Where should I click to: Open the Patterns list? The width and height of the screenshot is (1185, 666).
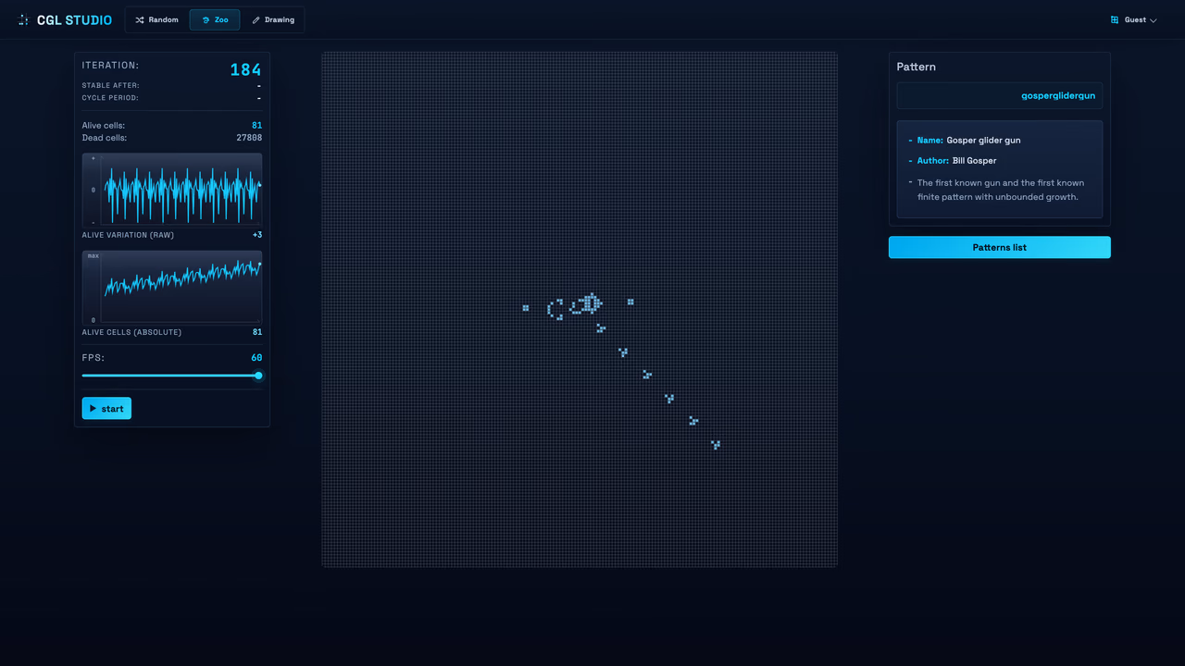pos(1000,247)
